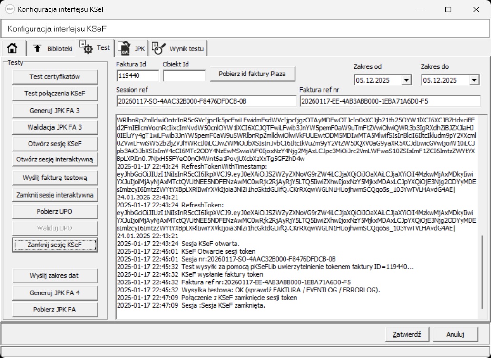Expand the Zakres od date dropdown
The width and height of the screenshot is (491, 358).
[x=406, y=80]
